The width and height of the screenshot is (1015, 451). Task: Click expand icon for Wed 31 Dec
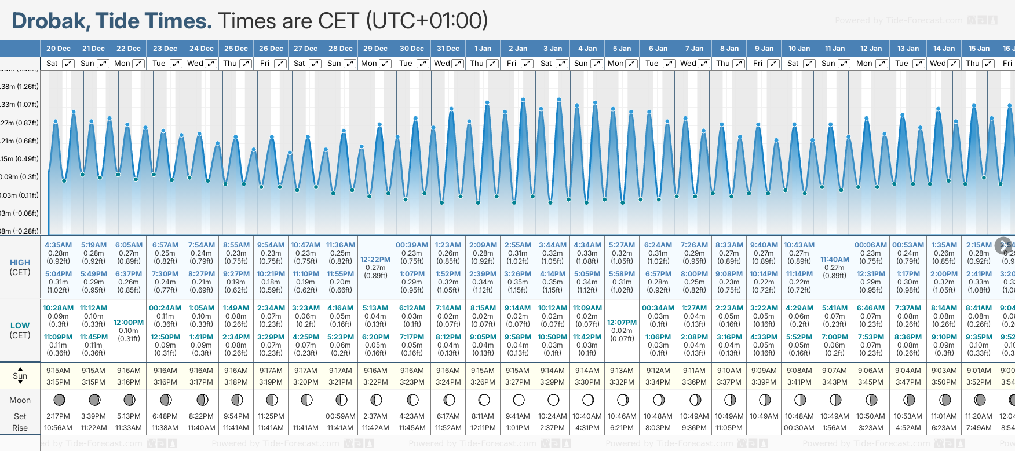pos(458,64)
